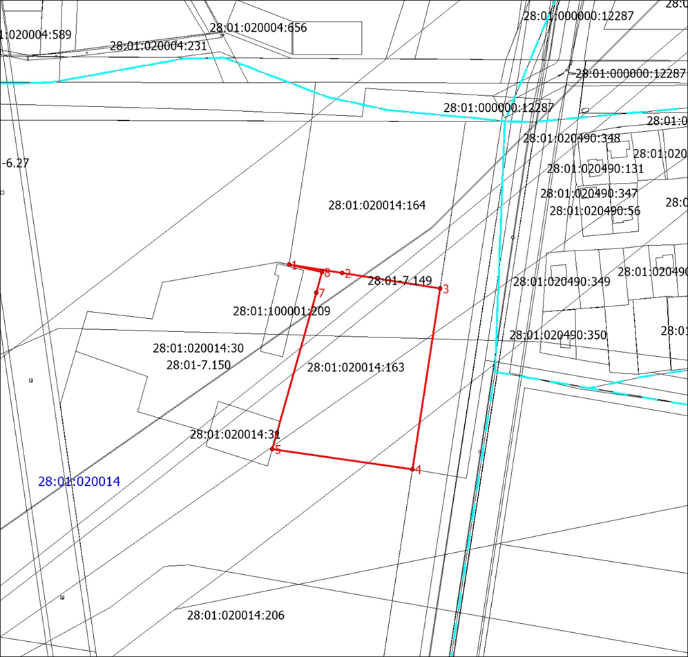This screenshot has width=688, height=657.
Task: Select parcel label 28:01:020004:656
Action: click(x=258, y=28)
